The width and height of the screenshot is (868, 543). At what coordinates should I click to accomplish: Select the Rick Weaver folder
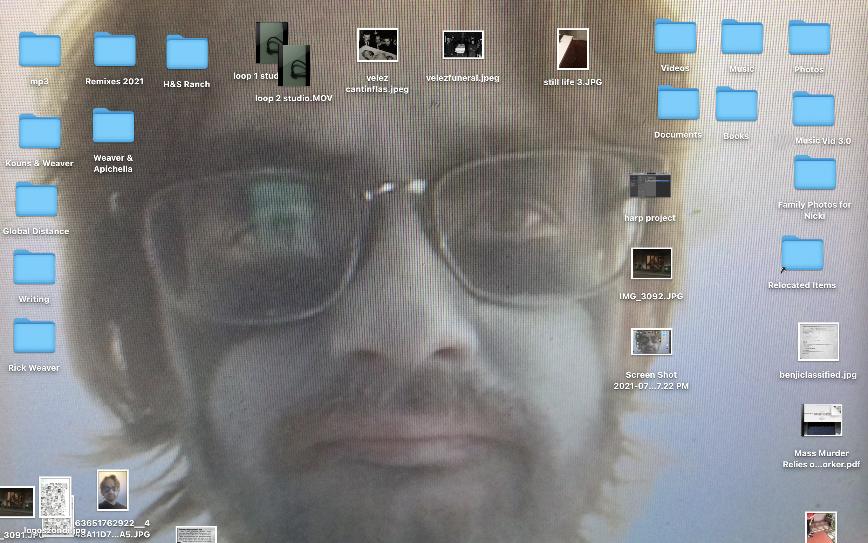pos(34,336)
